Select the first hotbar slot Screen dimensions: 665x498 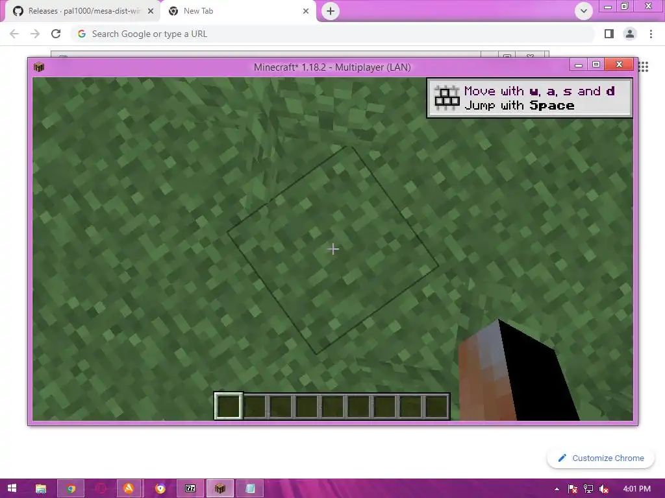click(229, 406)
